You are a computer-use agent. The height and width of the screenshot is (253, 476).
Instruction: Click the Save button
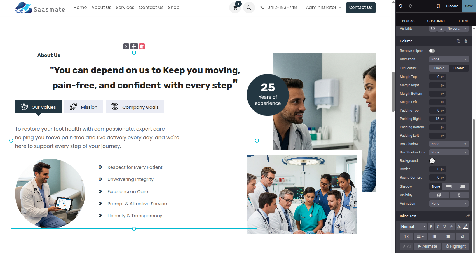click(469, 6)
